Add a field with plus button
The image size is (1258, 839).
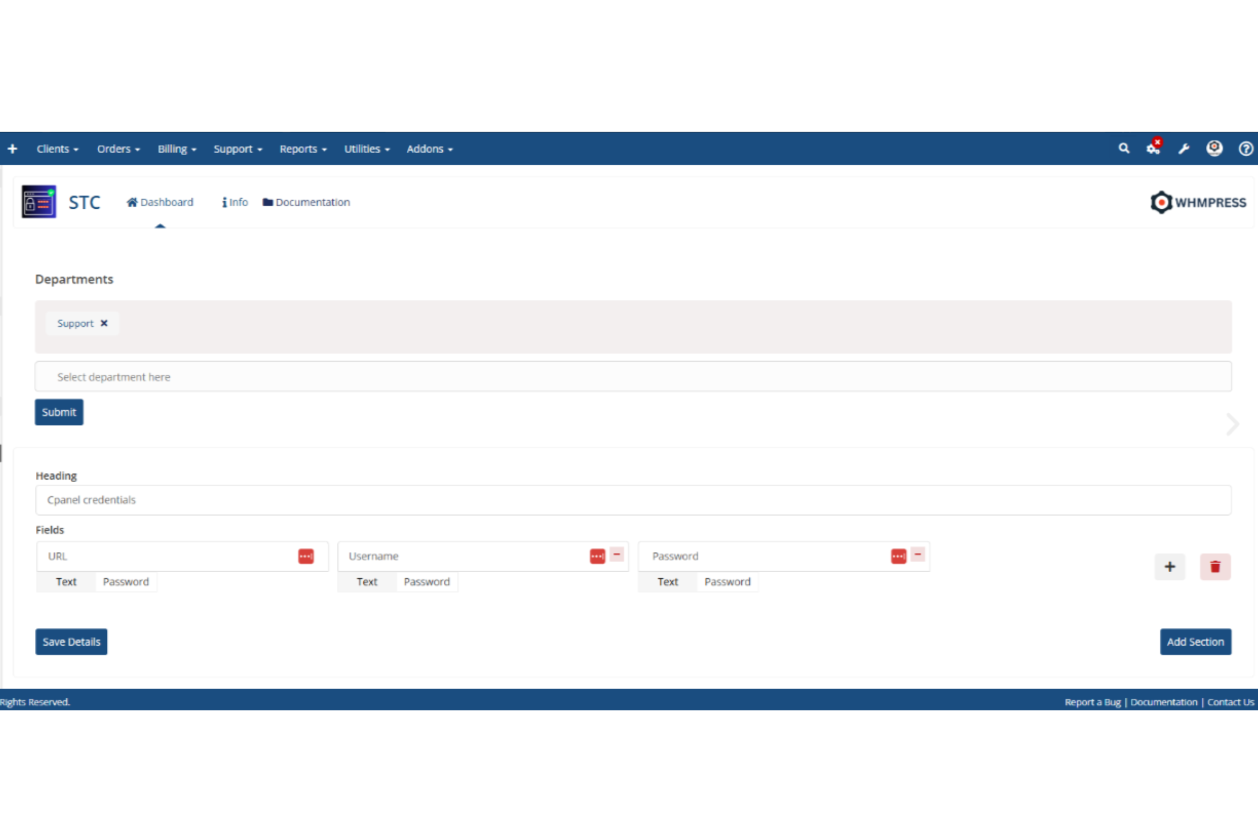pos(1169,566)
